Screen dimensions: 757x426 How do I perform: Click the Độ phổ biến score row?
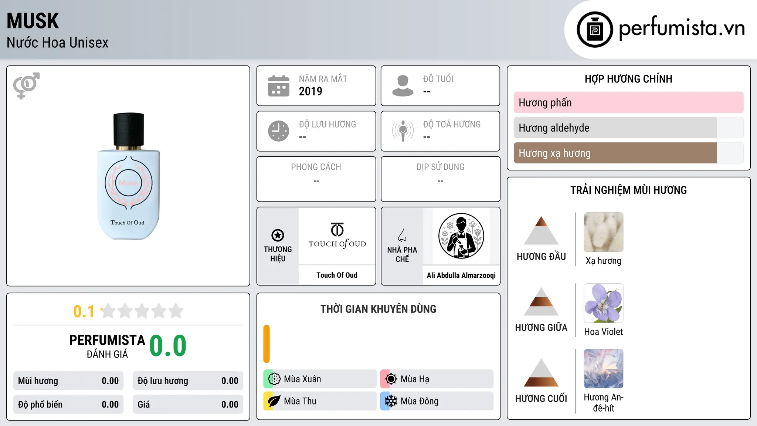click(x=68, y=405)
